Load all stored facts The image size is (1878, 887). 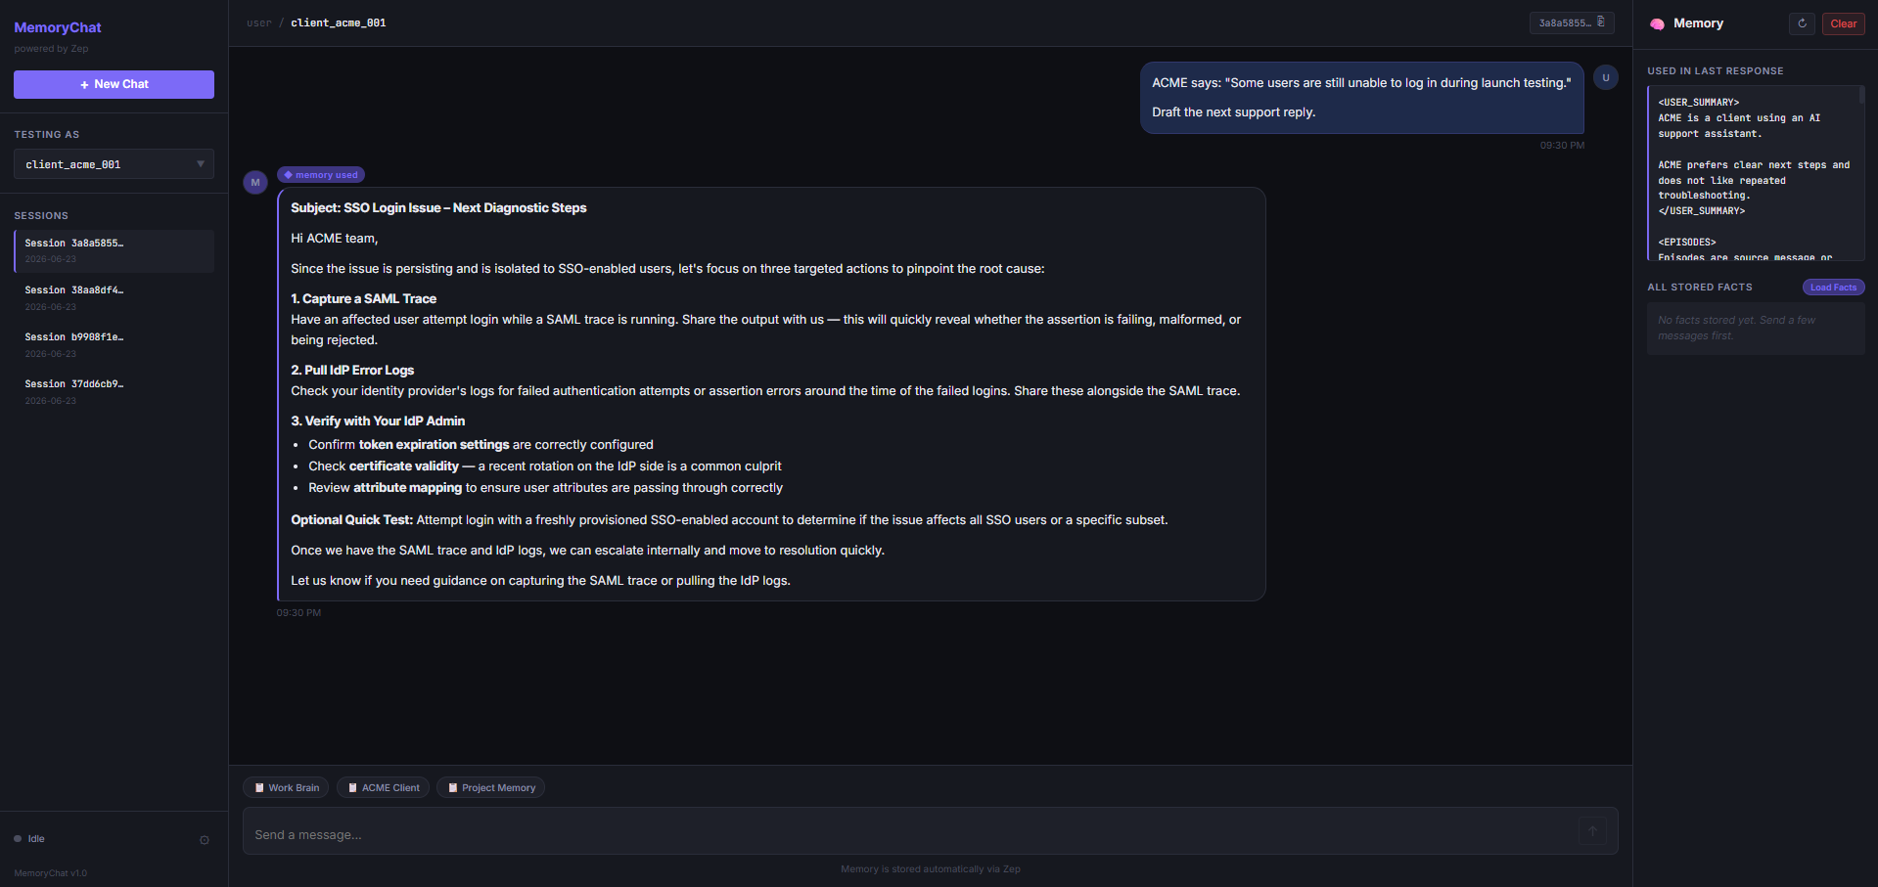point(1833,287)
